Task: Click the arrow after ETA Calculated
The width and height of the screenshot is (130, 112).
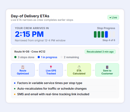Action: tap(93, 70)
